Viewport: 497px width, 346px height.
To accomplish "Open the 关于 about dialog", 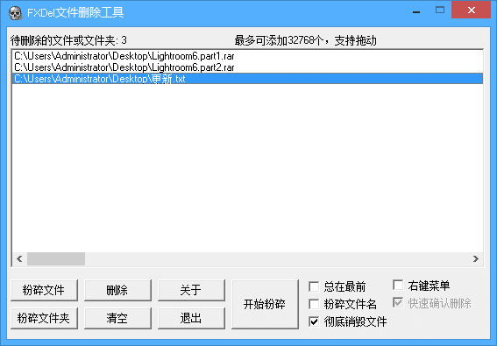I will click(191, 290).
